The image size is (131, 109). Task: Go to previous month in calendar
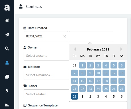click(75, 49)
